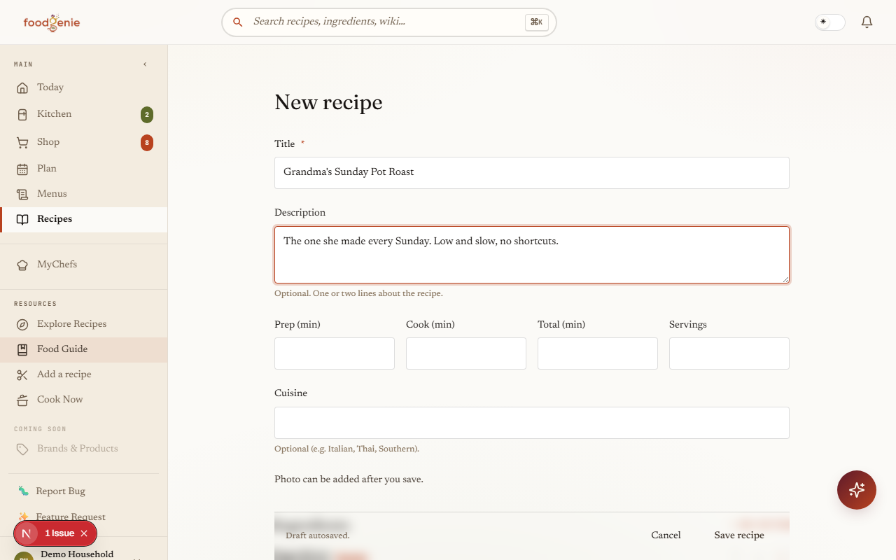Dismiss the 1 Issue badge
This screenshot has width=896, height=560.
pyautogui.click(x=84, y=533)
